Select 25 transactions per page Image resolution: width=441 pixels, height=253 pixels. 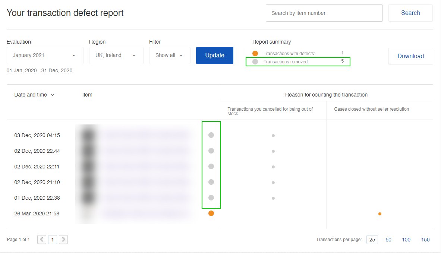[x=372, y=240]
